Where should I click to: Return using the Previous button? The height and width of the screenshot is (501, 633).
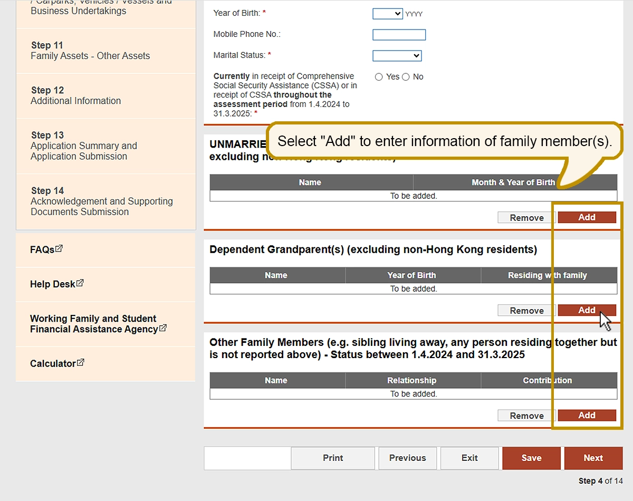coord(407,458)
